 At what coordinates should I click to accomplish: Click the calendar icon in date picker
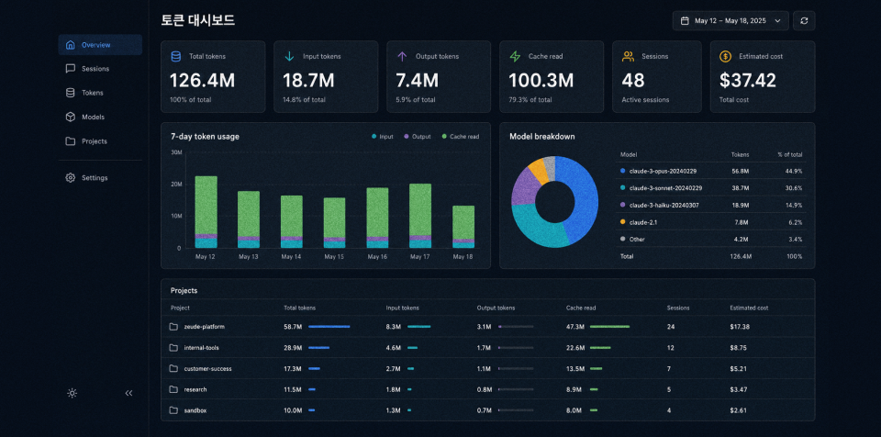click(x=685, y=21)
